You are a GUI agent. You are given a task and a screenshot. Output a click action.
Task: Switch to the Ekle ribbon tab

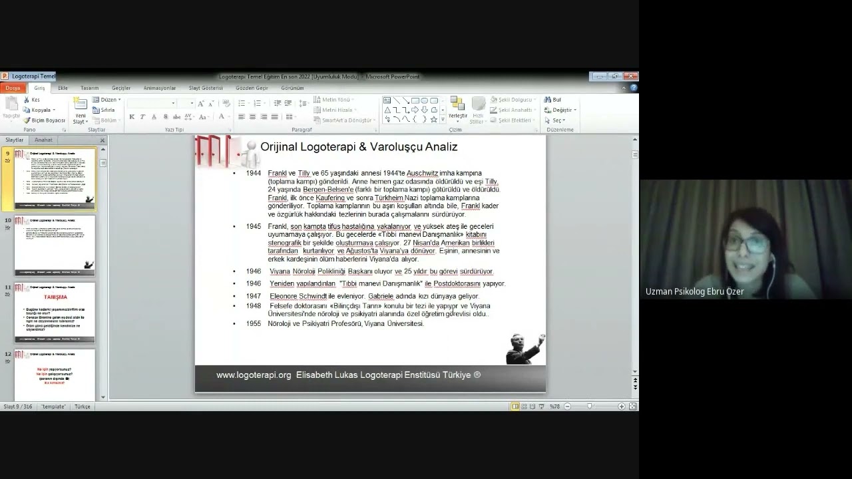click(63, 88)
